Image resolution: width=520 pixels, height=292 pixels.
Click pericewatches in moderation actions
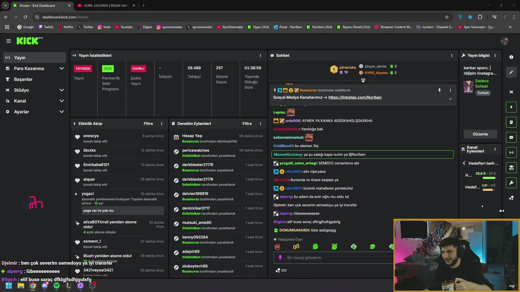[x=196, y=150]
